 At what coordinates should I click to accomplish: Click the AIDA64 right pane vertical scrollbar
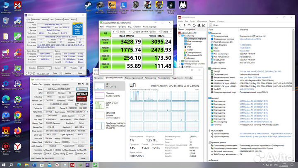(x=293, y=95)
